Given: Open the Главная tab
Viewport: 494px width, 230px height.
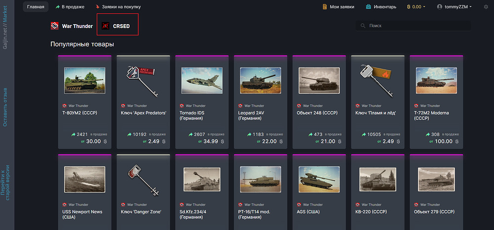Looking at the screenshot, I should coord(36,6).
